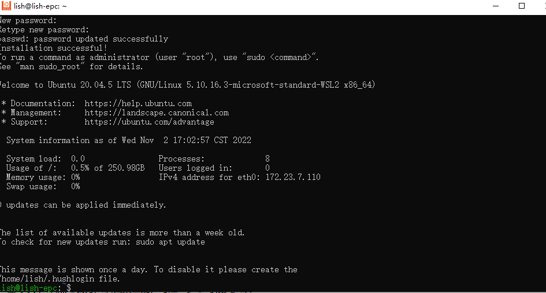Click the System information timestamp line
The width and height of the screenshot is (546, 293).
pos(128,140)
